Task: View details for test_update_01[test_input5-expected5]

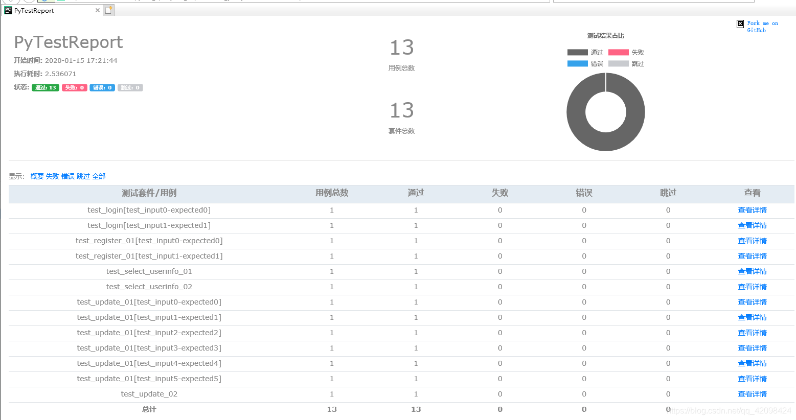Action: click(x=752, y=379)
